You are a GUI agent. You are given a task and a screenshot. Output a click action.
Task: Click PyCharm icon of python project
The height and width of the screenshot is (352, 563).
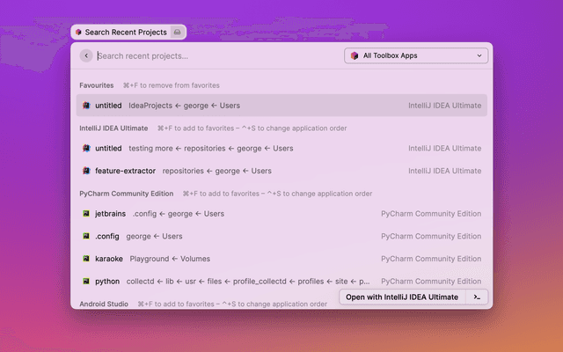pos(86,282)
